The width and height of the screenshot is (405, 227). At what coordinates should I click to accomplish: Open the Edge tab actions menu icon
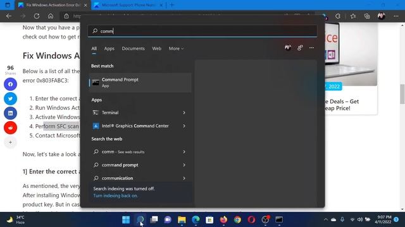pyautogui.click(x=8, y=5)
